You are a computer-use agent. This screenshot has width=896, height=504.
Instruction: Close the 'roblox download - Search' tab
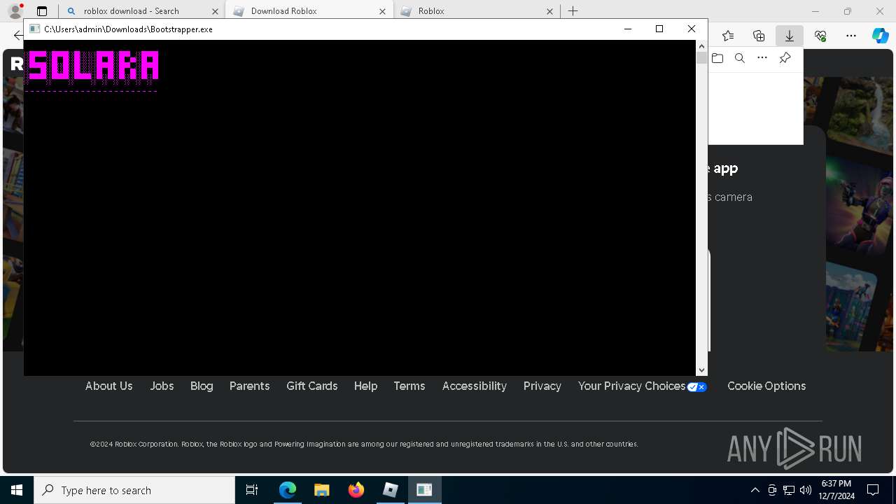pos(215,11)
